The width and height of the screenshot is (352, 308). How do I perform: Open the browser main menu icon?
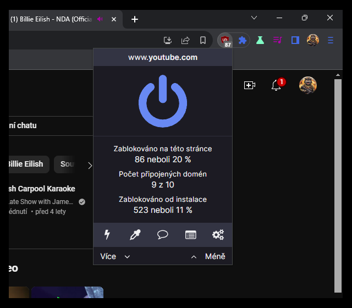(331, 40)
